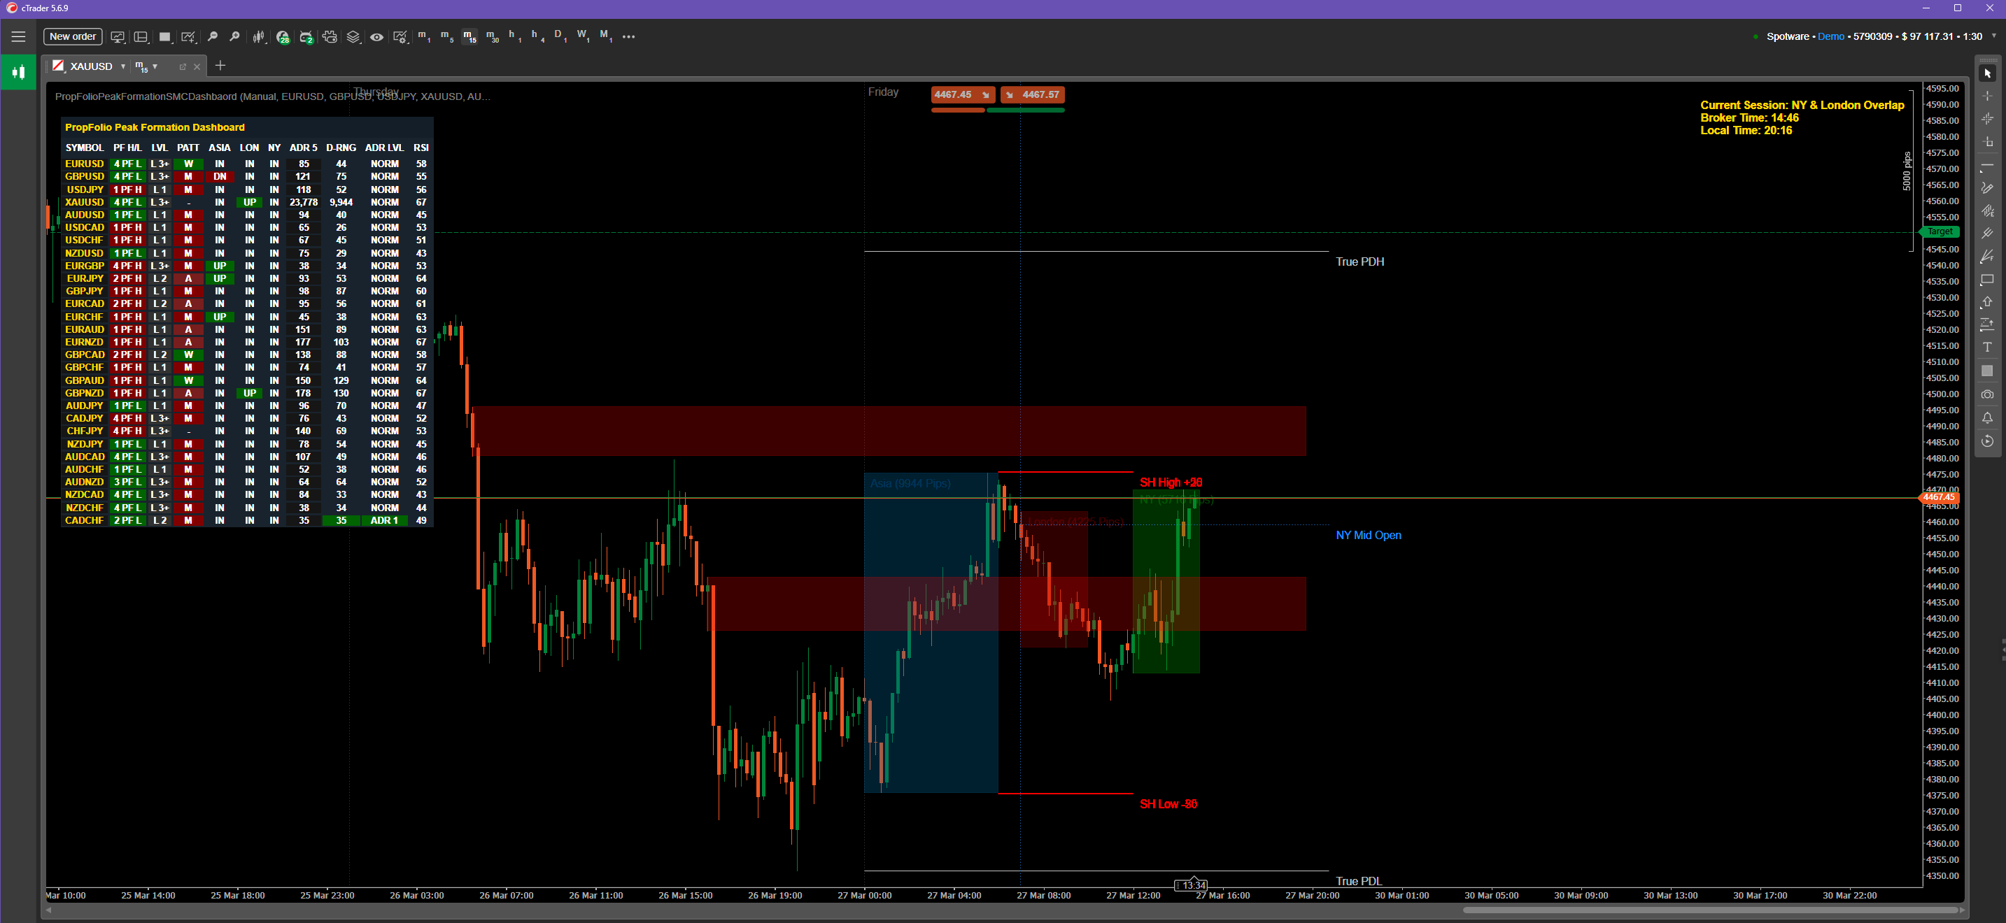Screen dimensions: 2006x923
Task: Set a price alert with bell icon
Action: [x=1986, y=418]
